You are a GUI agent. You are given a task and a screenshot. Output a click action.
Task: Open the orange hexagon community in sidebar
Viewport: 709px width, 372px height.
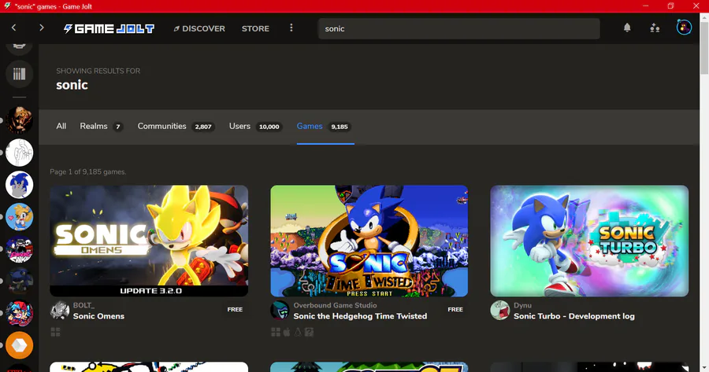[19, 345]
